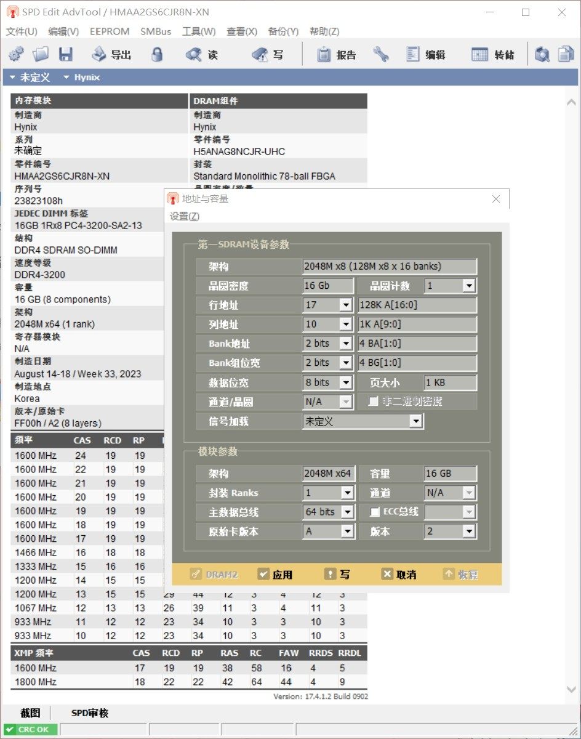Open the SMBus menu
The image size is (581, 739).
(156, 31)
